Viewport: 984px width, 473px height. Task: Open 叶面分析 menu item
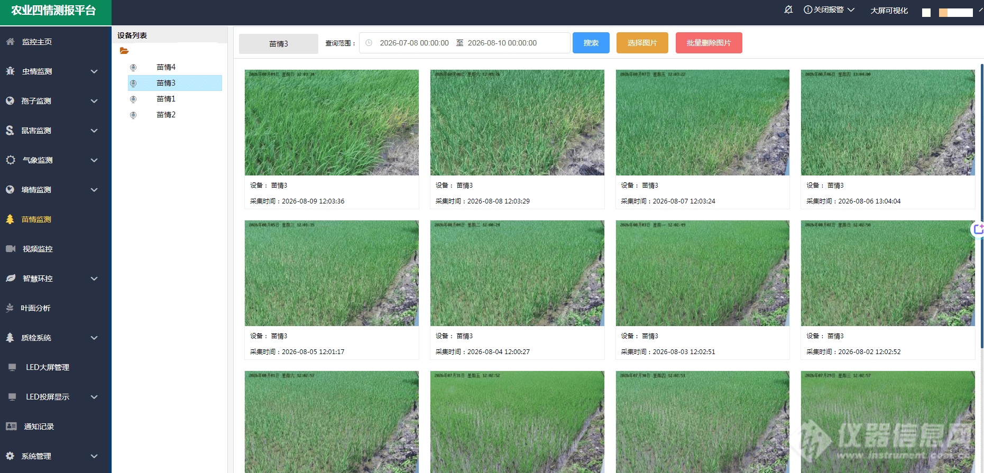56,308
